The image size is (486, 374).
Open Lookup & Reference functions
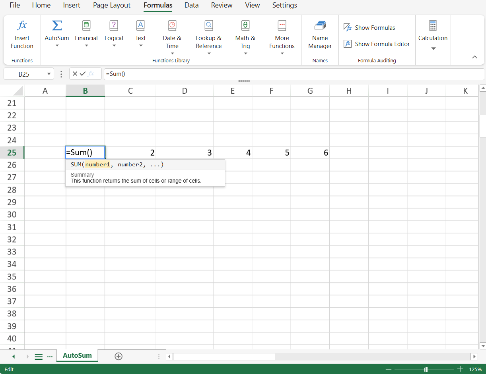208,38
